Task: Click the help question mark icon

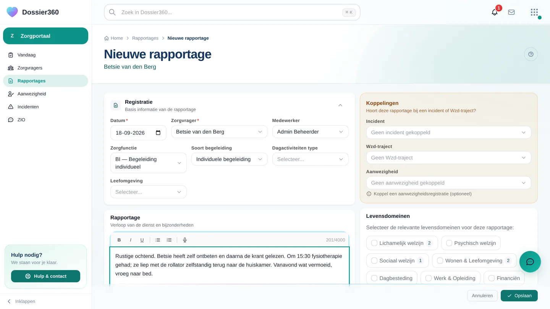Action: [x=531, y=54]
